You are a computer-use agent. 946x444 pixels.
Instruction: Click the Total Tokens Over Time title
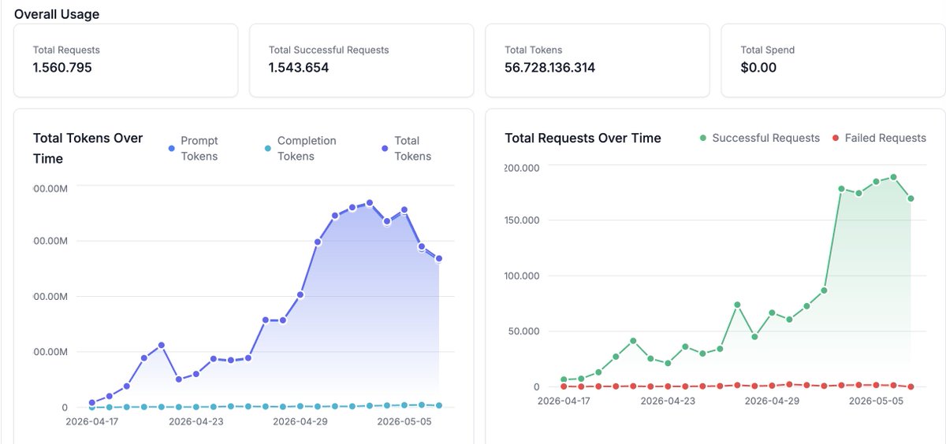(x=88, y=148)
